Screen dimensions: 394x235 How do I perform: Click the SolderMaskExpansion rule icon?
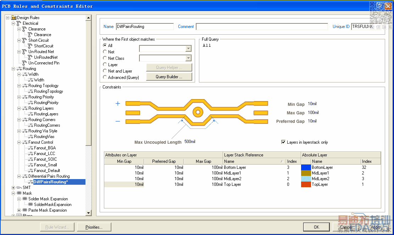pos(30,205)
